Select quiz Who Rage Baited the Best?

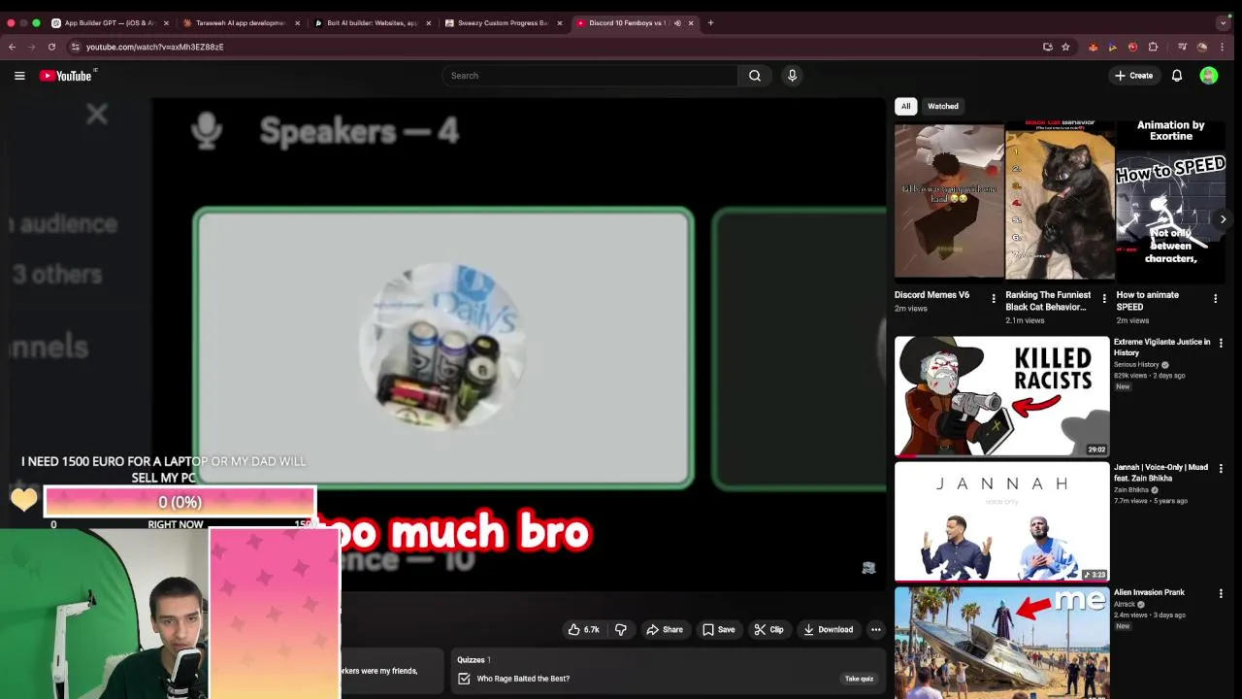pos(523,679)
